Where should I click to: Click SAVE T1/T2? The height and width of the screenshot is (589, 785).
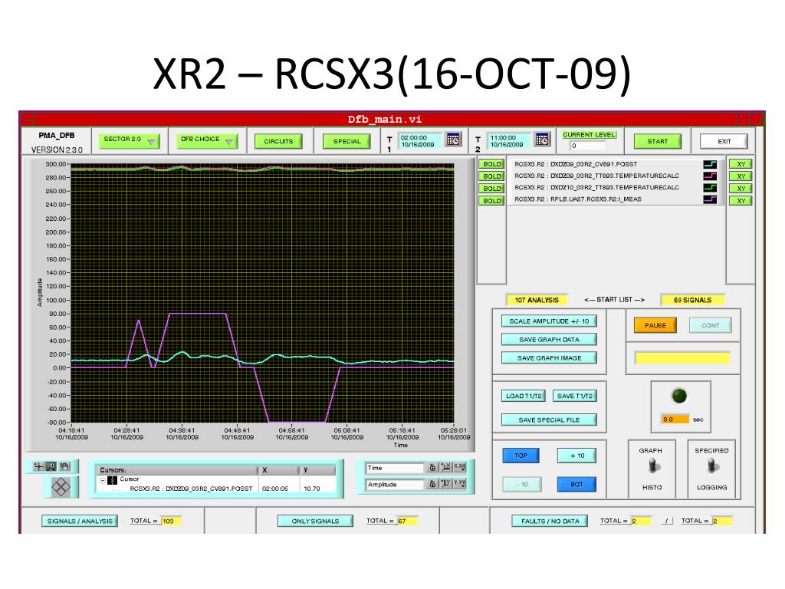click(x=575, y=396)
